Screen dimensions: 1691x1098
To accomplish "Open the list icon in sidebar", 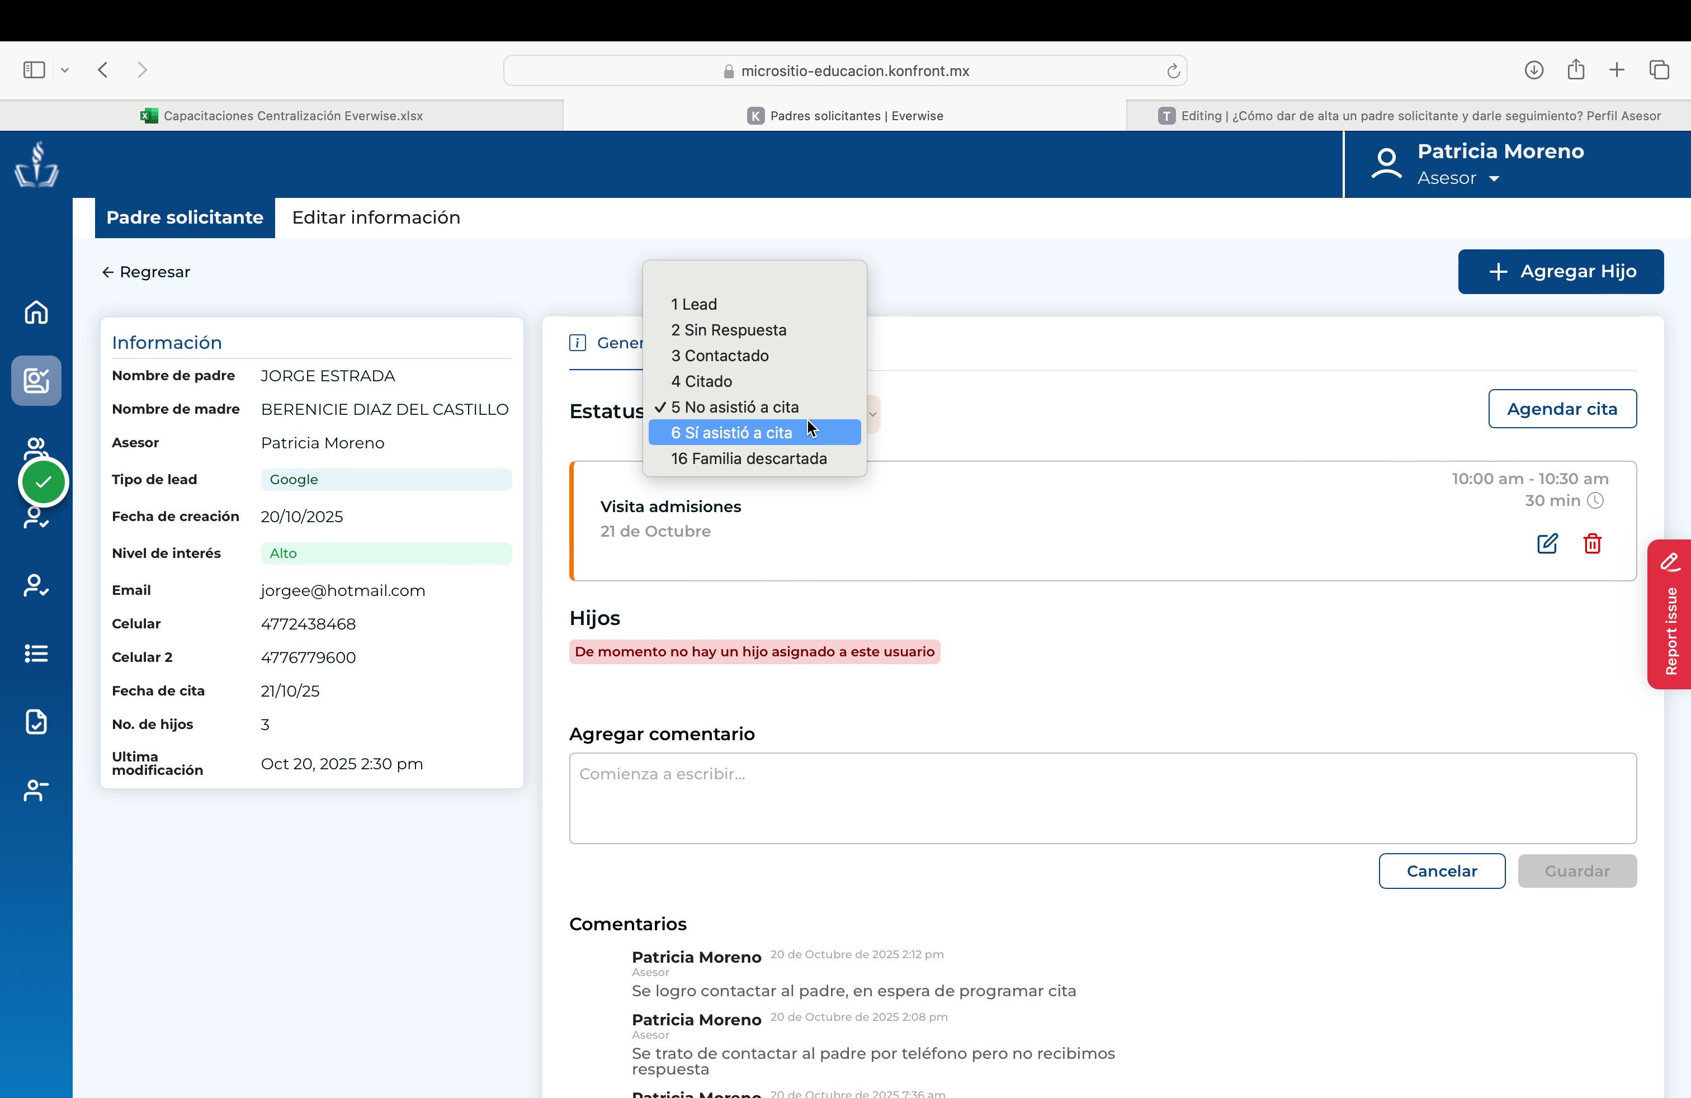I will pos(36,654).
